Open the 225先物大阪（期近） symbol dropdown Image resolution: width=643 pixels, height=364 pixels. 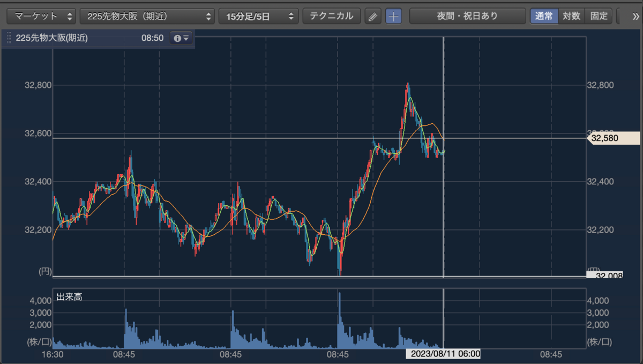147,16
